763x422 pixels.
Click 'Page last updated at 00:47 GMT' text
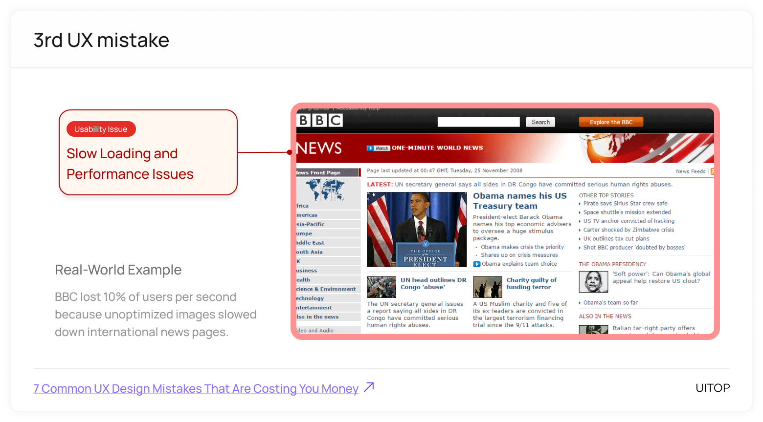(445, 171)
